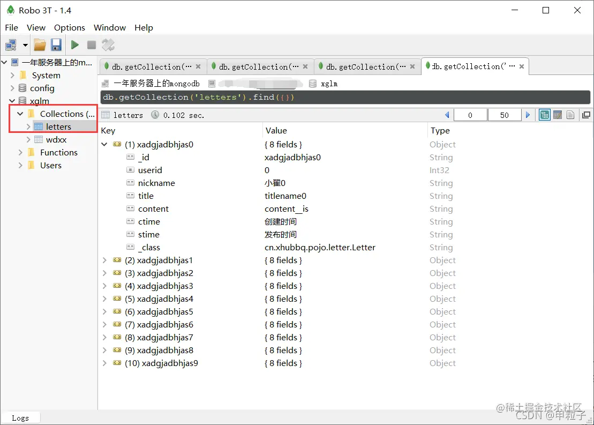
Task: Select the config database item
Action: pyautogui.click(x=42, y=88)
